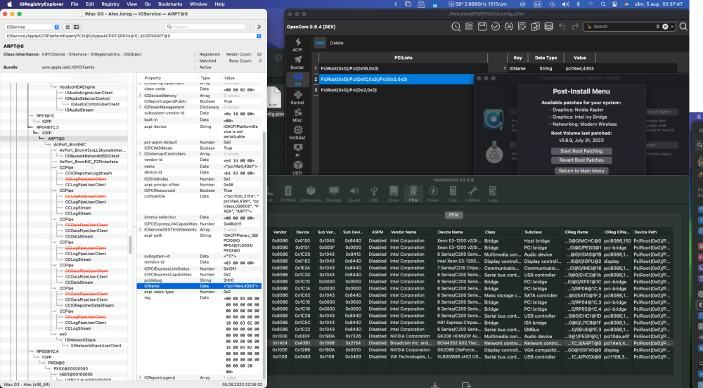Open the Utilities tool in Hackintool toolbar
Screen dimensions: 703x388
click(x=472, y=194)
